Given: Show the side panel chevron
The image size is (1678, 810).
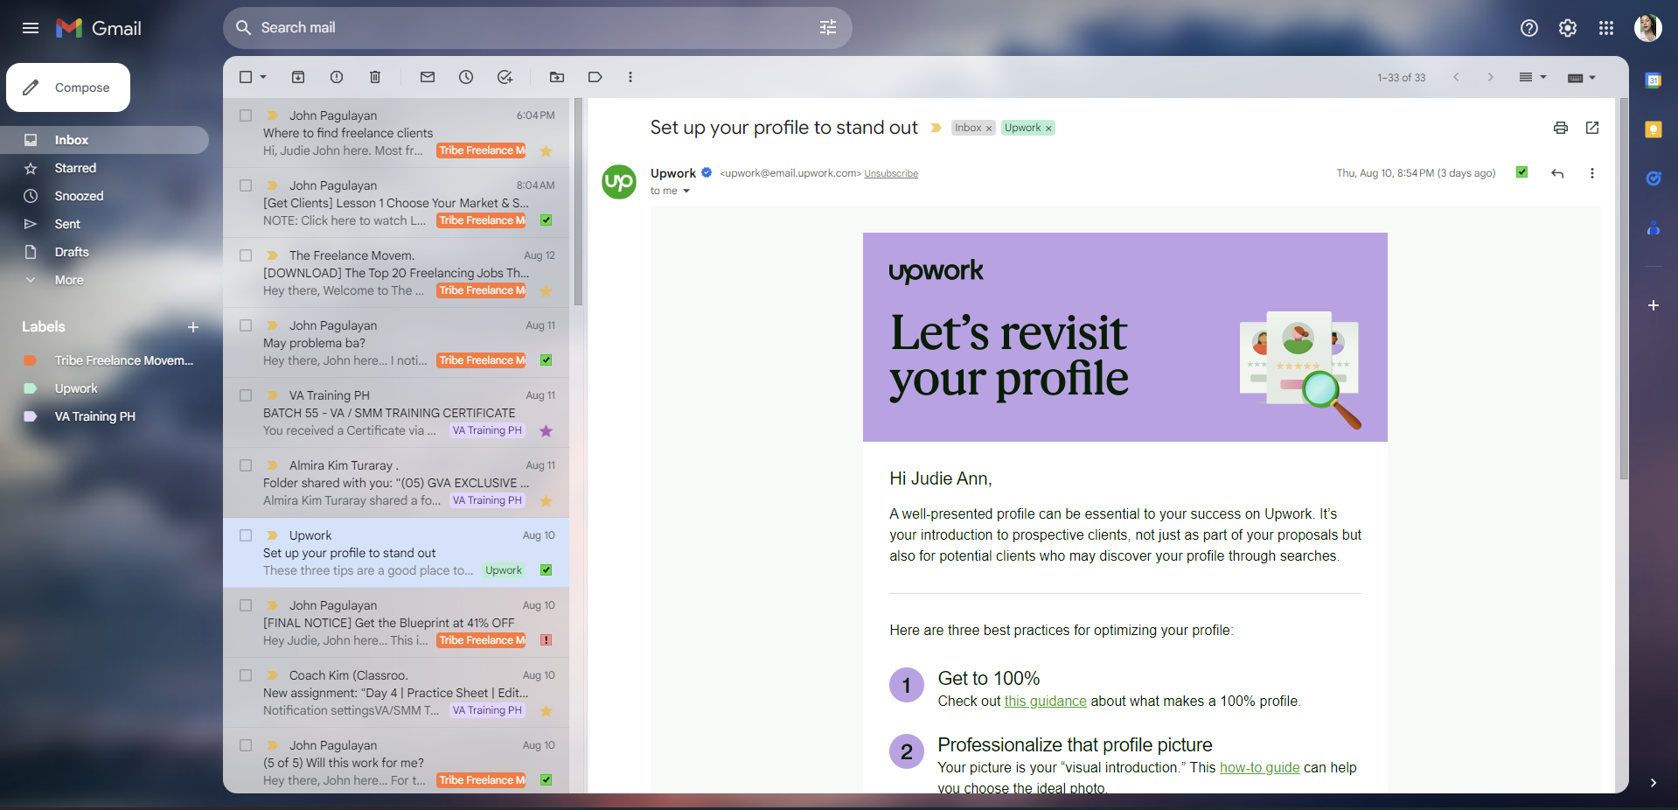Looking at the screenshot, I should [1653, 783].
